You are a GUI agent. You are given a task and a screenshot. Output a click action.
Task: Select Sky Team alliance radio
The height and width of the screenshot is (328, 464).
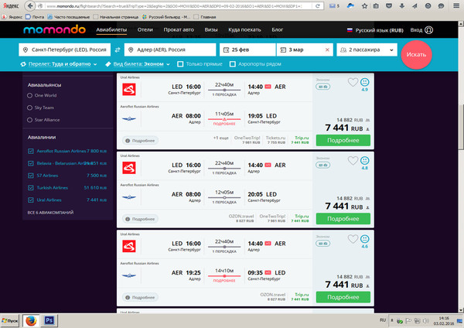pyautogui.click(x=29, y=108)
